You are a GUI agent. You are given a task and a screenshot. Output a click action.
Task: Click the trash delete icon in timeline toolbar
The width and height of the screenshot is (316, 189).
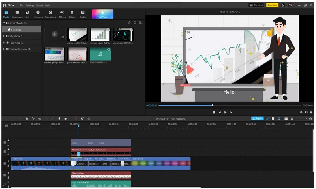pyautogui.click(x=26, y=119)
